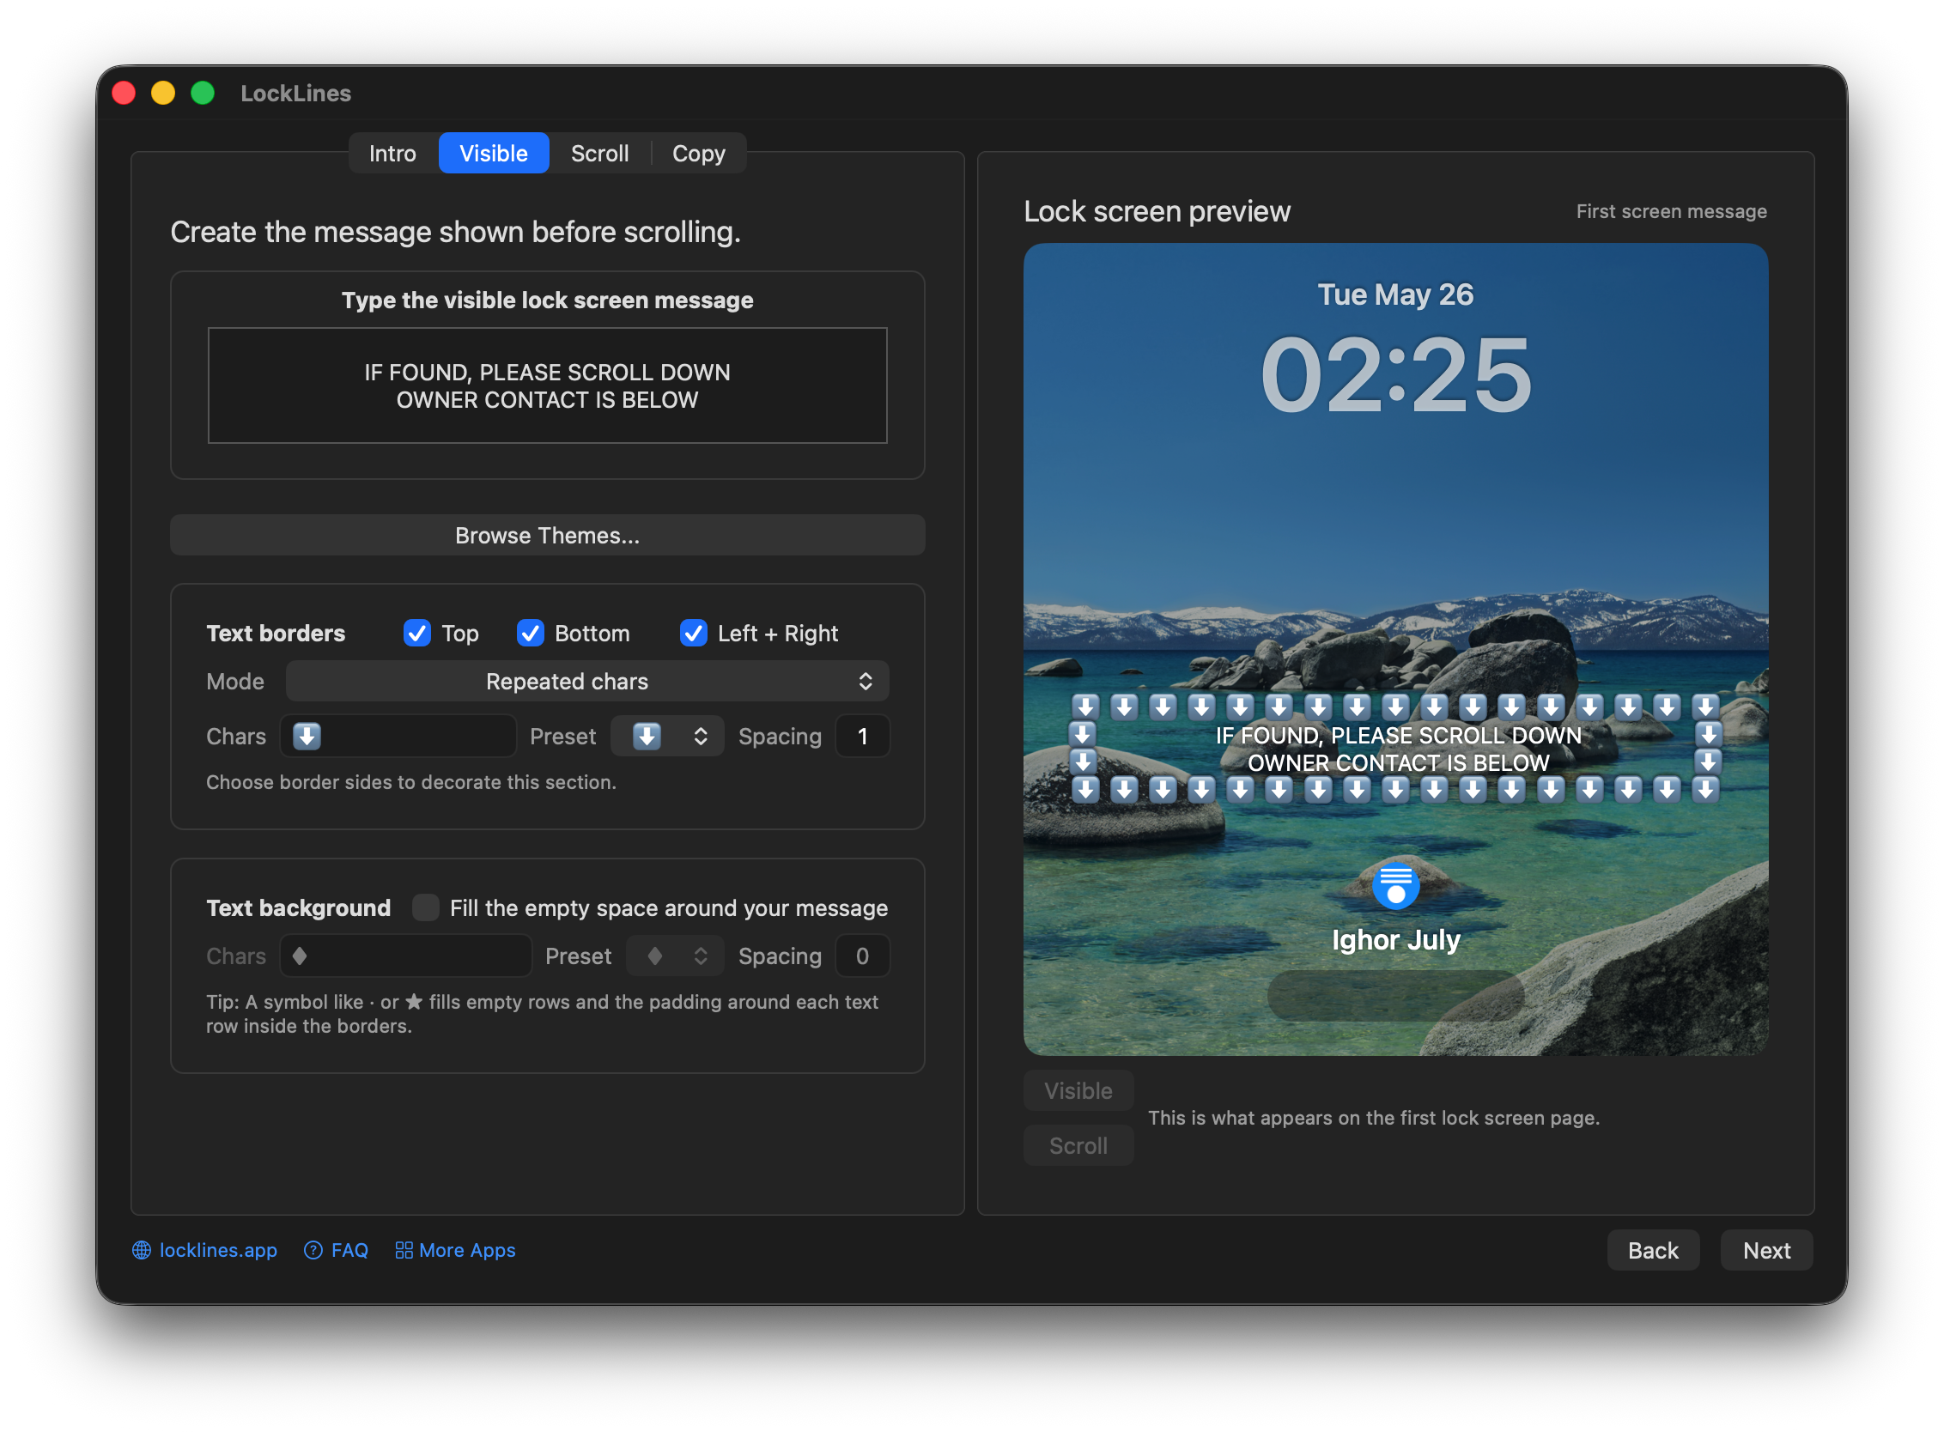This screenshot has width=1944, height=1432.
Task: Go to the Copy tab
Action: tap(698, 154)
